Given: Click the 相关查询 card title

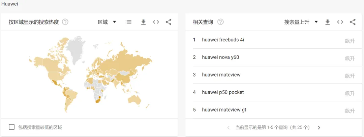Looking at the screenshot, I should [203, 22].
